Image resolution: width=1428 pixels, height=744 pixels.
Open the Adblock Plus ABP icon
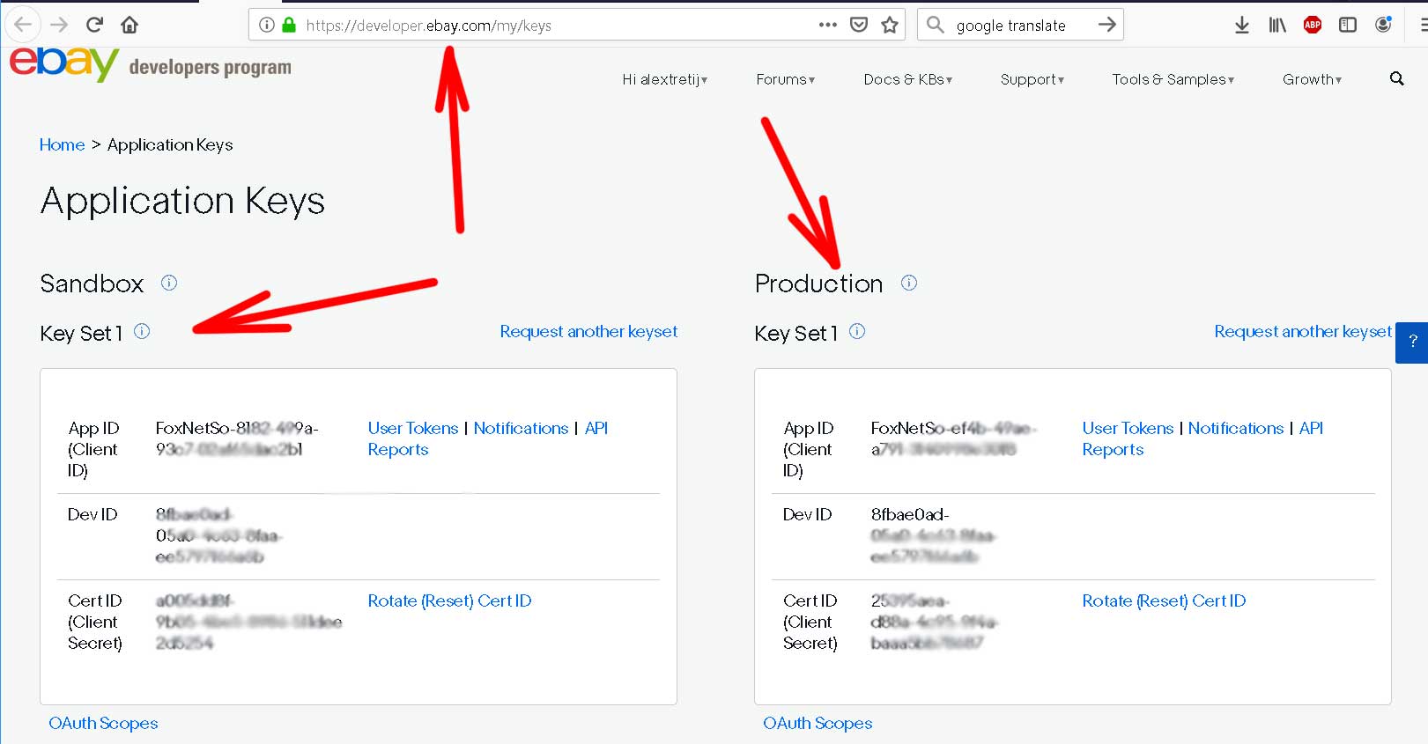click(1313, 25)
